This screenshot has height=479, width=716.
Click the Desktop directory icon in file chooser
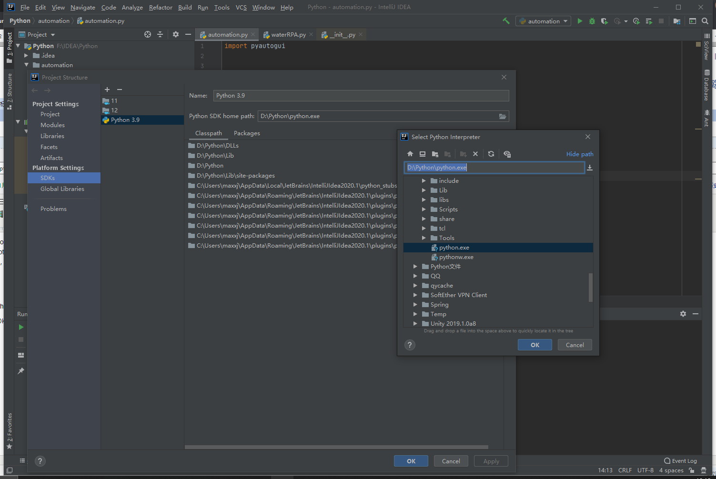[x=423, y=154]
